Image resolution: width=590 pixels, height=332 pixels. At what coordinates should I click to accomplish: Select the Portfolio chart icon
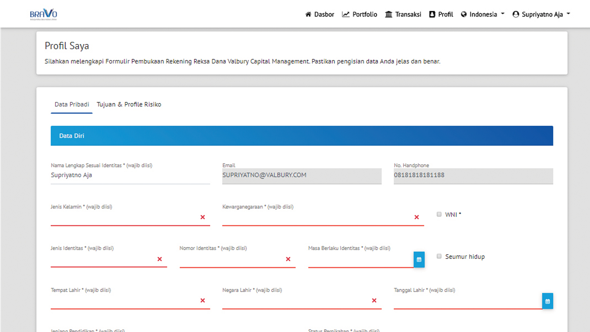tap(346, 14)
